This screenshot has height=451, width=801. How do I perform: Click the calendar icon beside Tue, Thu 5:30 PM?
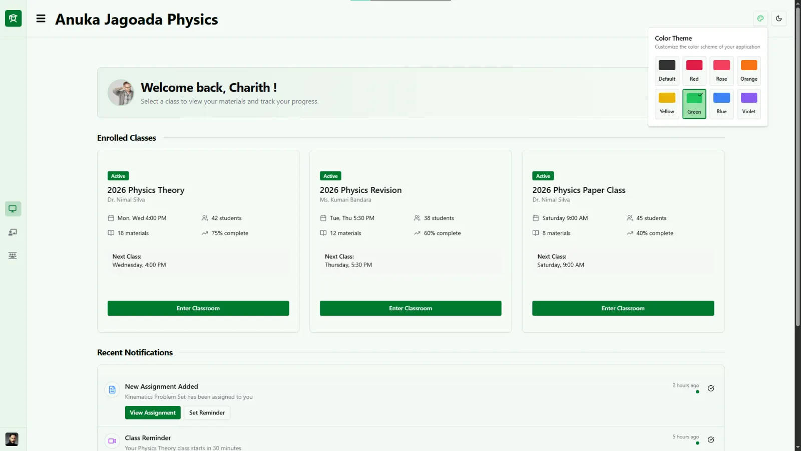pyautogui.click(x=323, y=218)
